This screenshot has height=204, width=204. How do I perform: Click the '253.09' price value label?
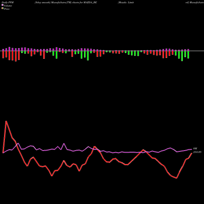197,152
